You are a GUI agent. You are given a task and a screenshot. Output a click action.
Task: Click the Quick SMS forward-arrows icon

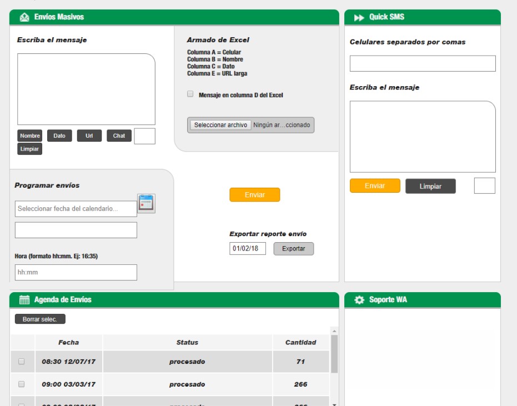[x=359, y=17]
